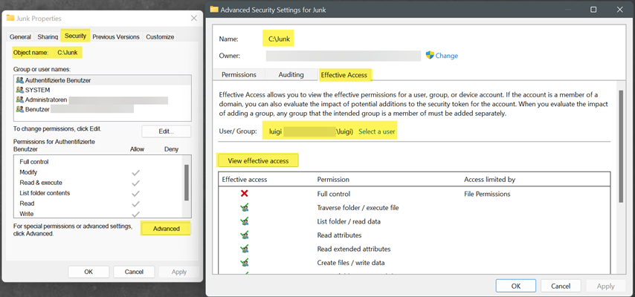Click the Read Allow checkmark
The height and width of the screenshot is (297, 635).
pyautogui.click(x=135, y=203)
